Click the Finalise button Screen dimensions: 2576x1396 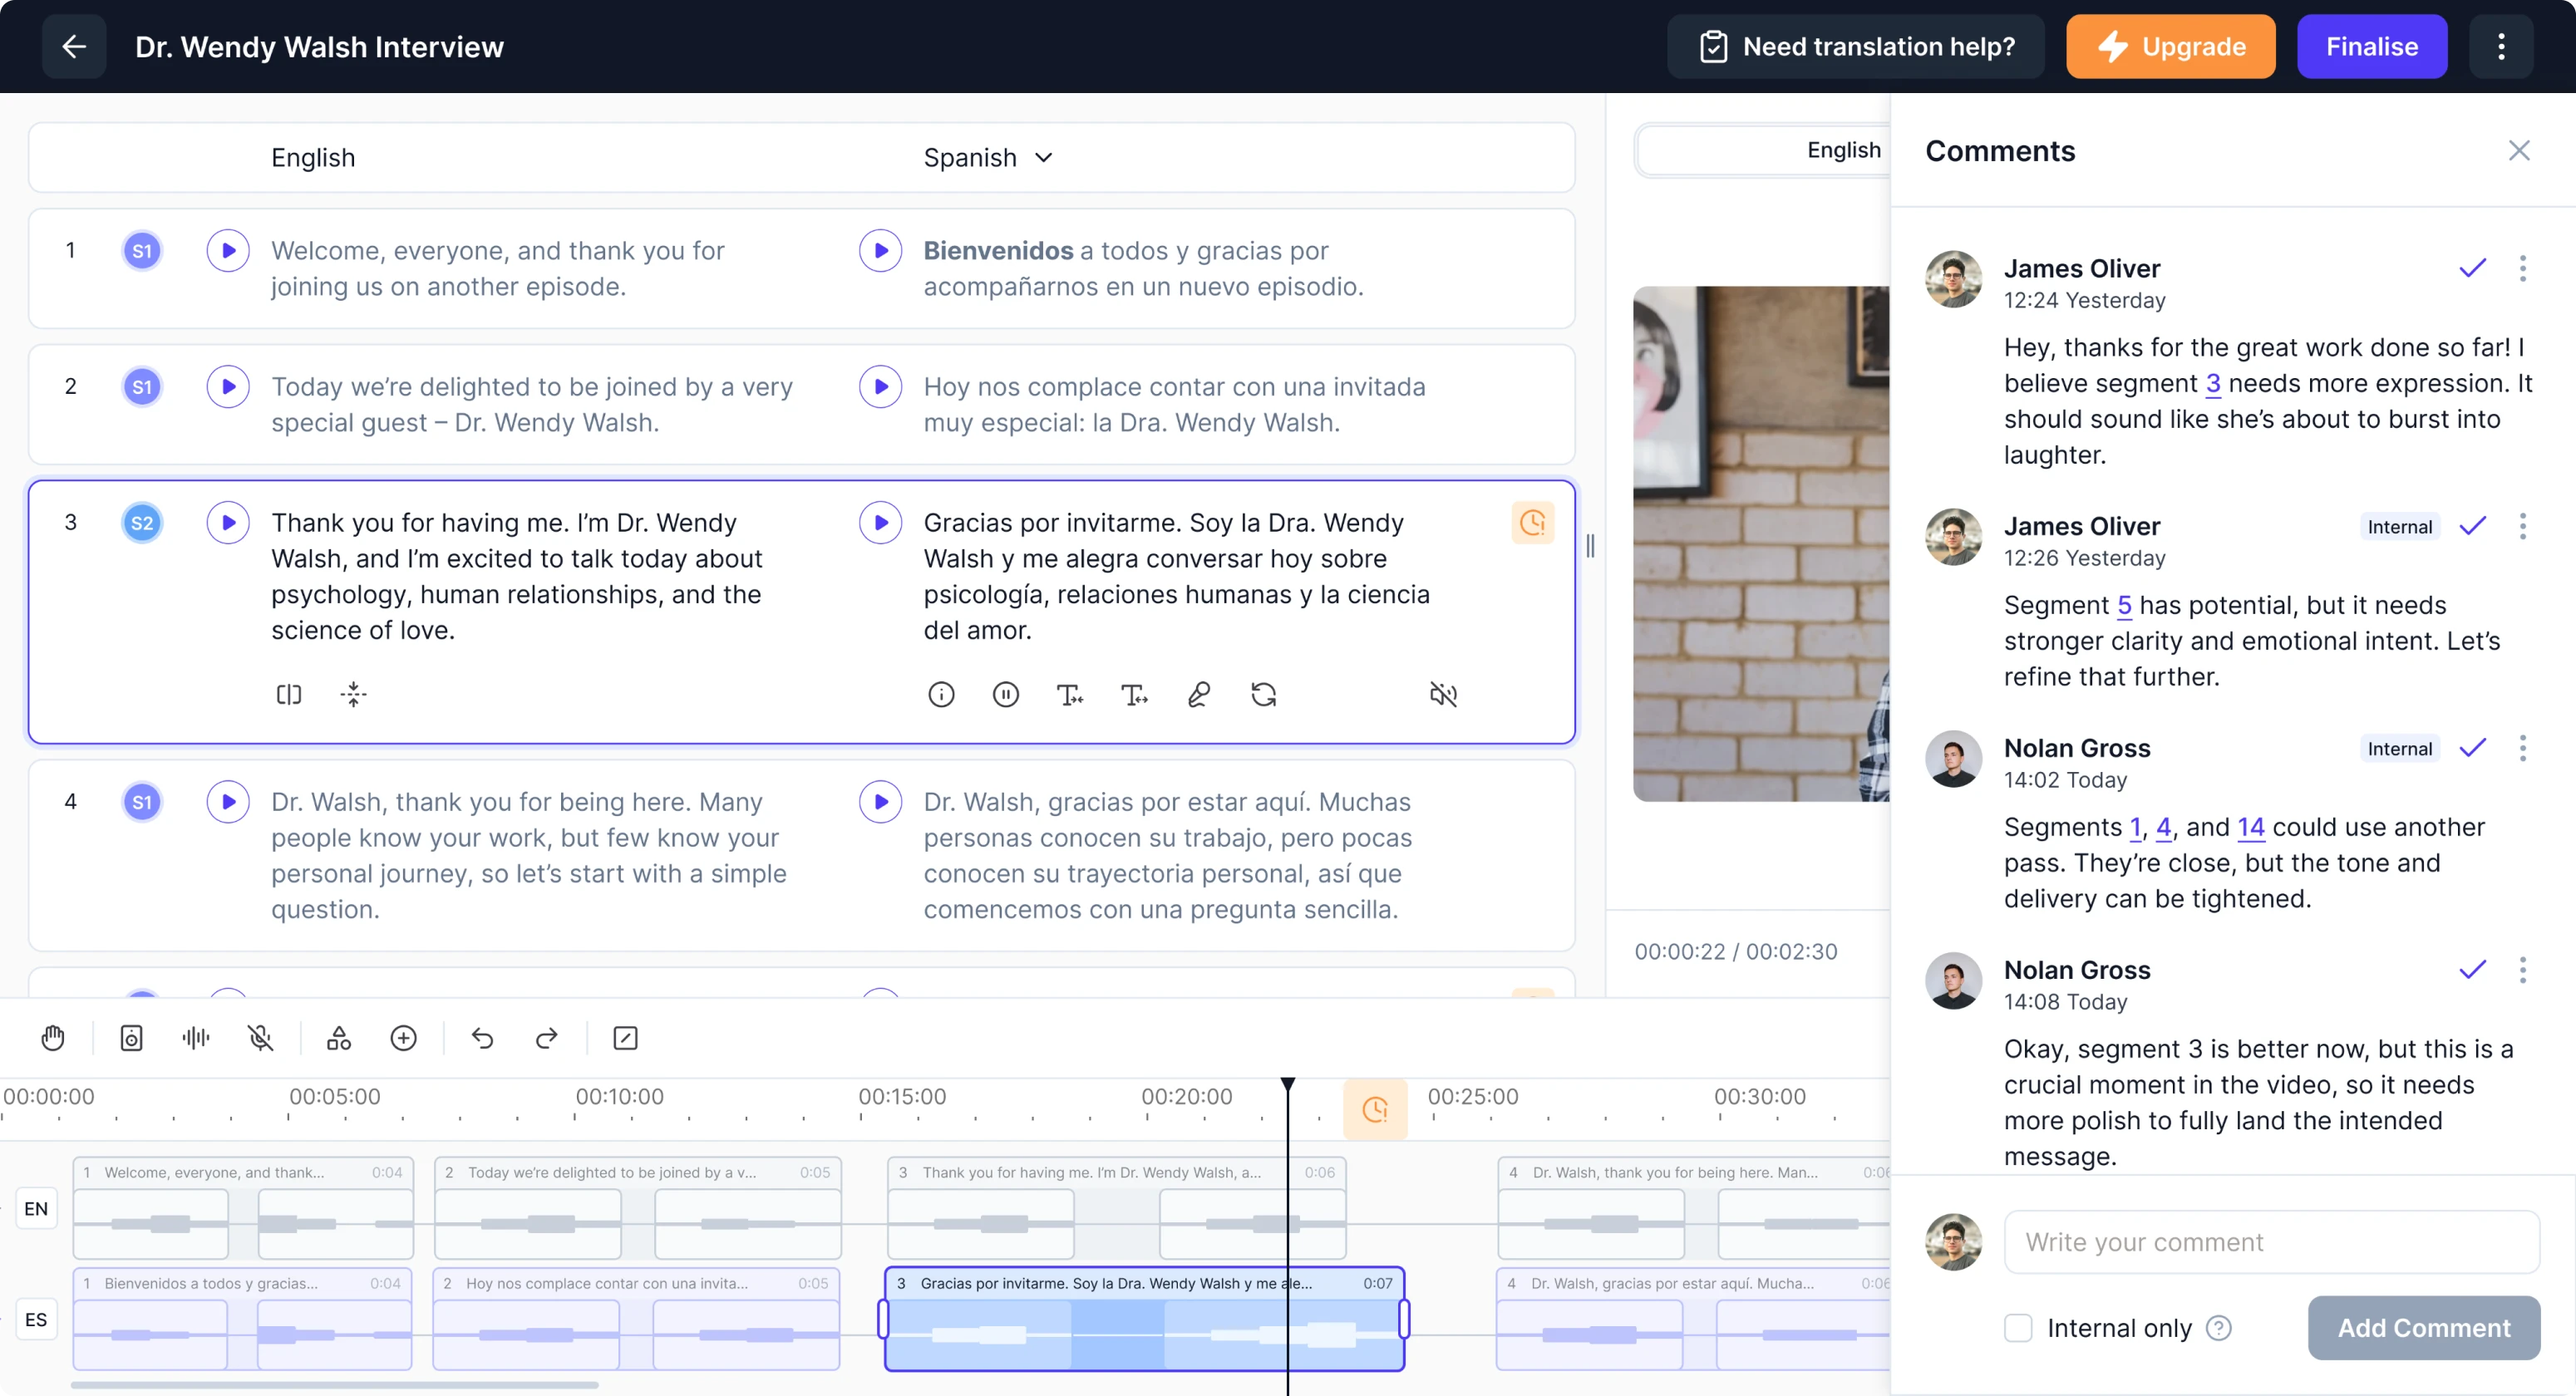2372,46
